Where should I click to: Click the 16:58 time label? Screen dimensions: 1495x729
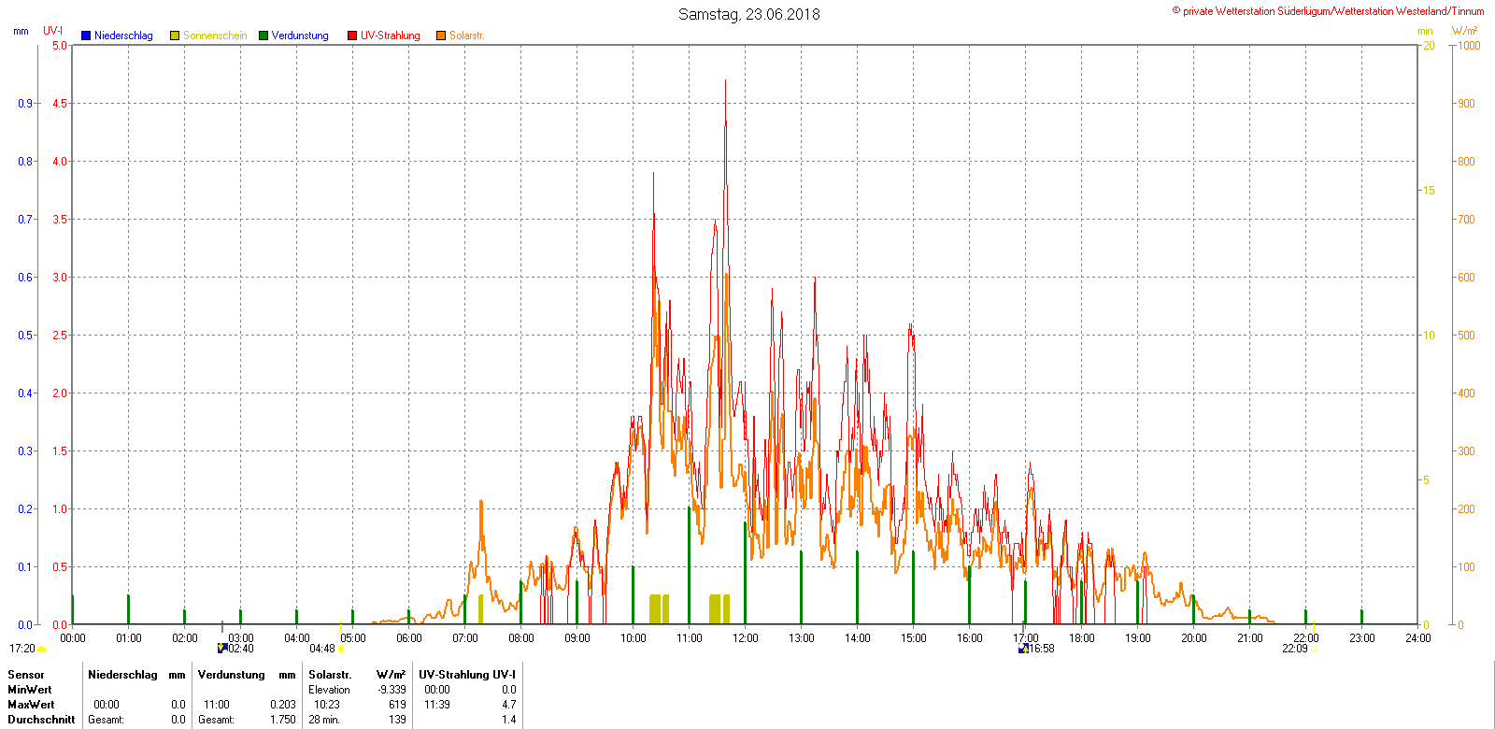(1042, 649)
